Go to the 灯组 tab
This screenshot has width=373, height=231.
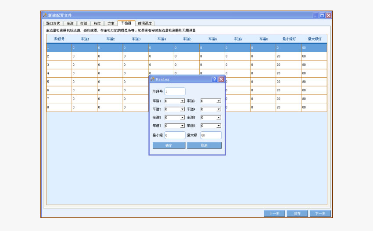(x=83, y=23)
